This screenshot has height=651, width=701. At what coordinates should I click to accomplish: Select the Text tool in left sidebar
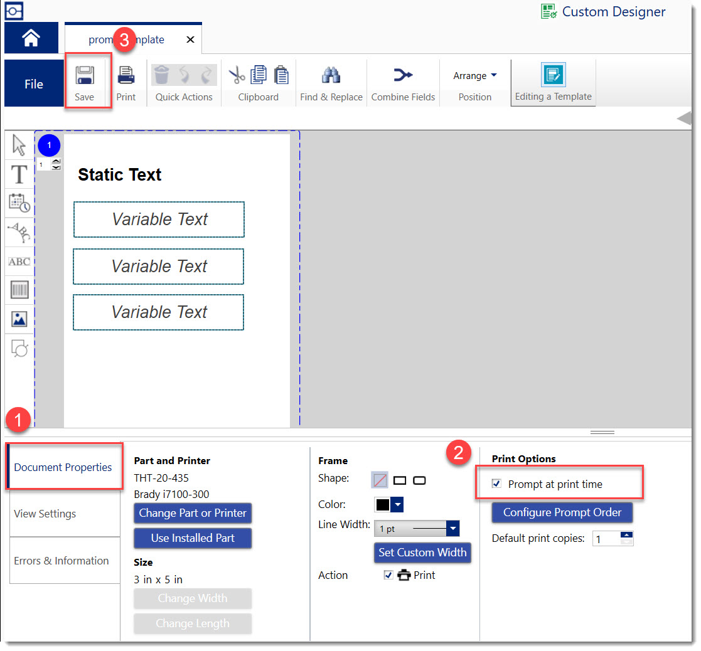19,174
